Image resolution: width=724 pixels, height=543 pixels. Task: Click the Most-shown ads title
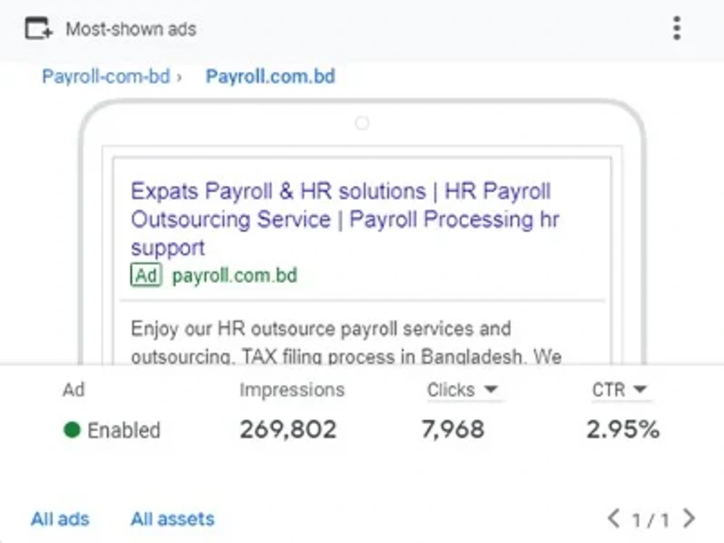click(x=131, y=29)
